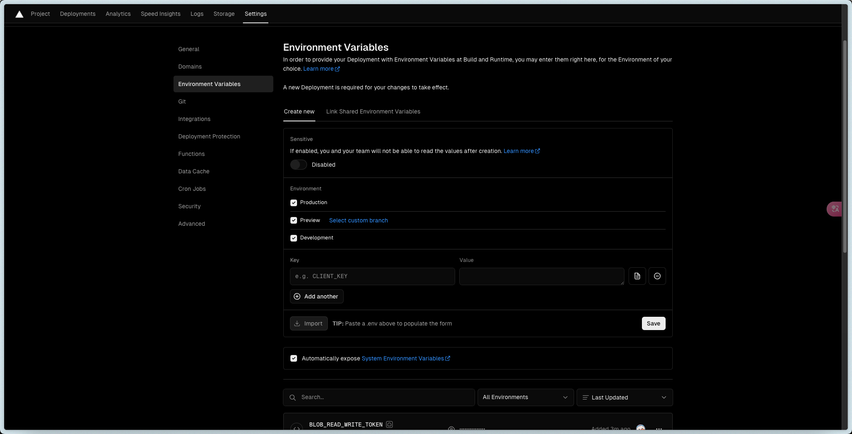
Task: Open Cron Jobs settings in sidebar
Action: click(223, 189)
